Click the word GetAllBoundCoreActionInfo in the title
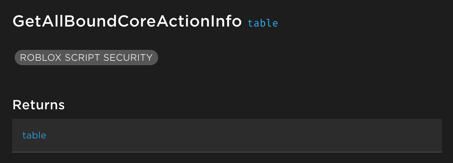453x163 pixels. [127, 22]
